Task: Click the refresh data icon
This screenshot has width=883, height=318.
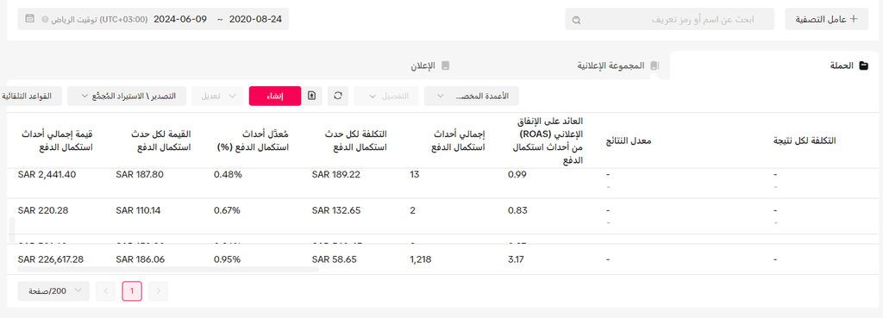Action: click(x=338, y=96)
